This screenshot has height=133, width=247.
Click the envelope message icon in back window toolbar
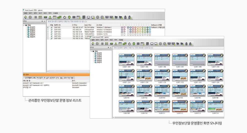coord(45,17)
